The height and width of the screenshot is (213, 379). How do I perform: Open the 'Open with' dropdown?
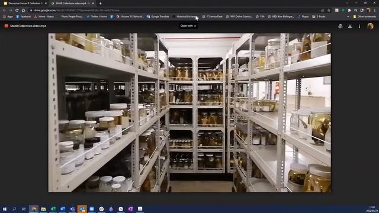point(188,26)
